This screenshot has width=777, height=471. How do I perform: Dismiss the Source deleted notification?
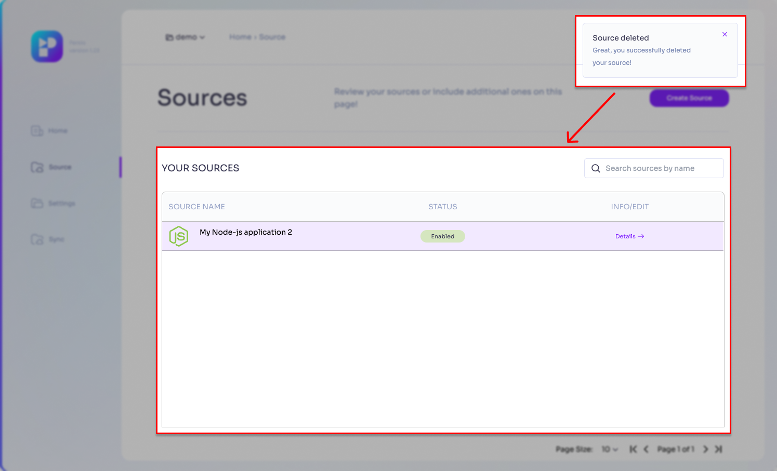(725, 35)
